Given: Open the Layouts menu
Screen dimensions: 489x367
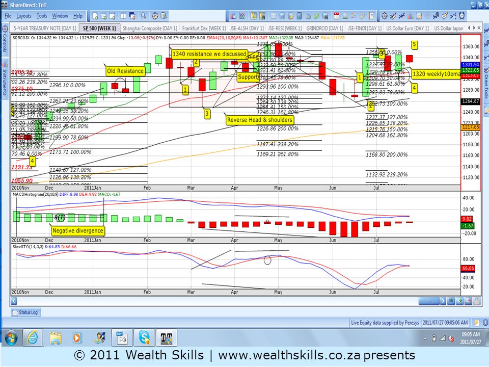Looking at the screenshot, I should pos(24,16).
